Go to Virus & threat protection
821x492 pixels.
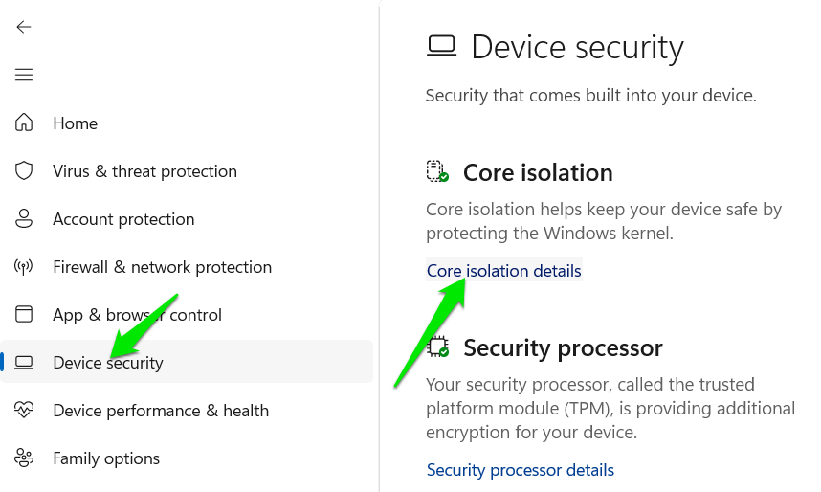tap(144, 171)
